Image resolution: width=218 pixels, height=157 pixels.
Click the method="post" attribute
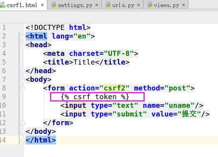coord(162,88)
